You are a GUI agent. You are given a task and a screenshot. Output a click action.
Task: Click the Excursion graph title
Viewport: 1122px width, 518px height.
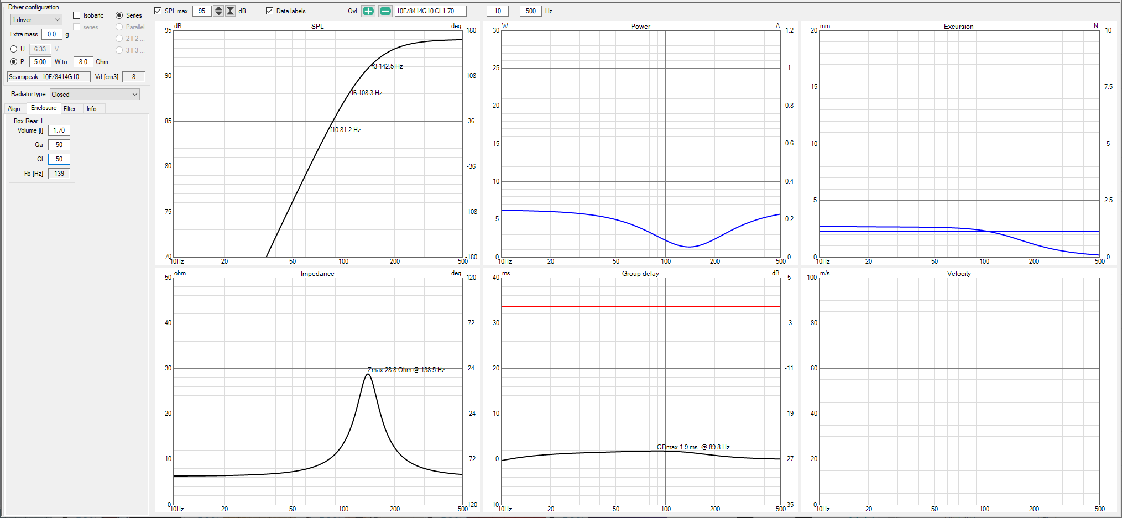click(x=958, y=27)
